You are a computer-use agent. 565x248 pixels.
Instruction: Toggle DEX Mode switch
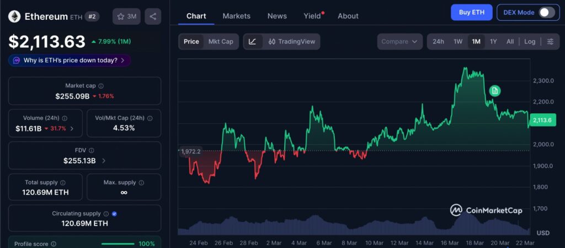point(547,13)
